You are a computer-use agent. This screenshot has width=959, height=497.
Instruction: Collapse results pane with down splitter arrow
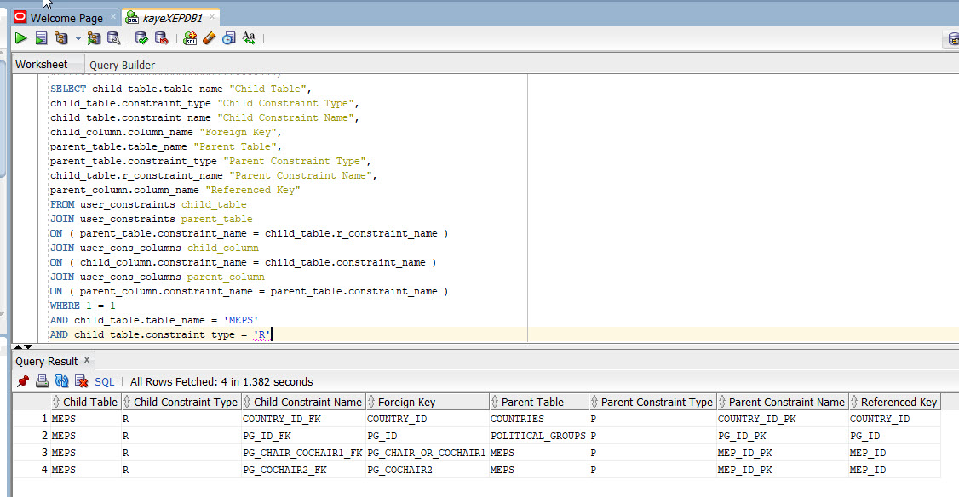pos(28,346)
